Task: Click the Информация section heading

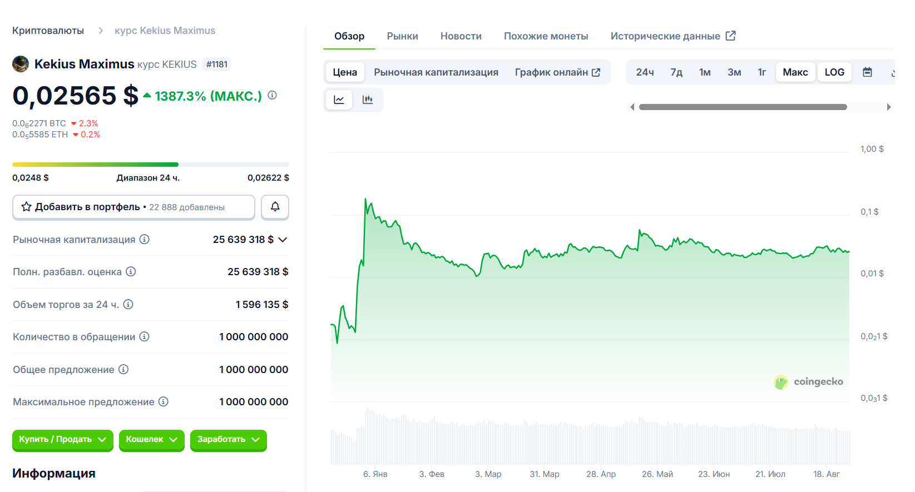Action: click(x=54, y=473)
